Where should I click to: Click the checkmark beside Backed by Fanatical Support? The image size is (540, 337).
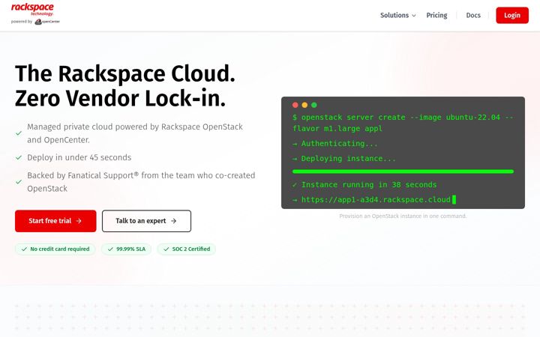pos(19,182)
